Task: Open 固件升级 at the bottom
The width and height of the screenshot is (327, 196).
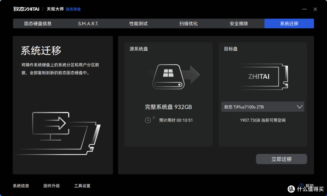Action: pos(51,186)
